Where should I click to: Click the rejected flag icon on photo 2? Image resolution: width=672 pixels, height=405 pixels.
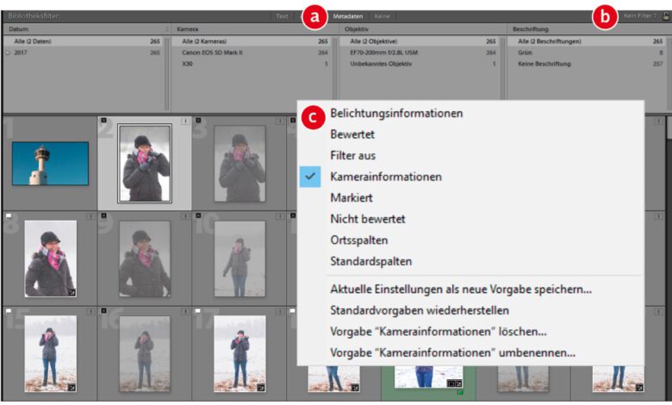tap(103, 121)
